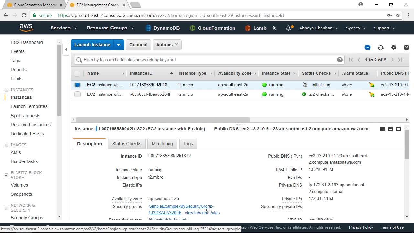414x233 pixels.
Task: Toggle the select-all instances checkbox
Action: tap(77, 73)
